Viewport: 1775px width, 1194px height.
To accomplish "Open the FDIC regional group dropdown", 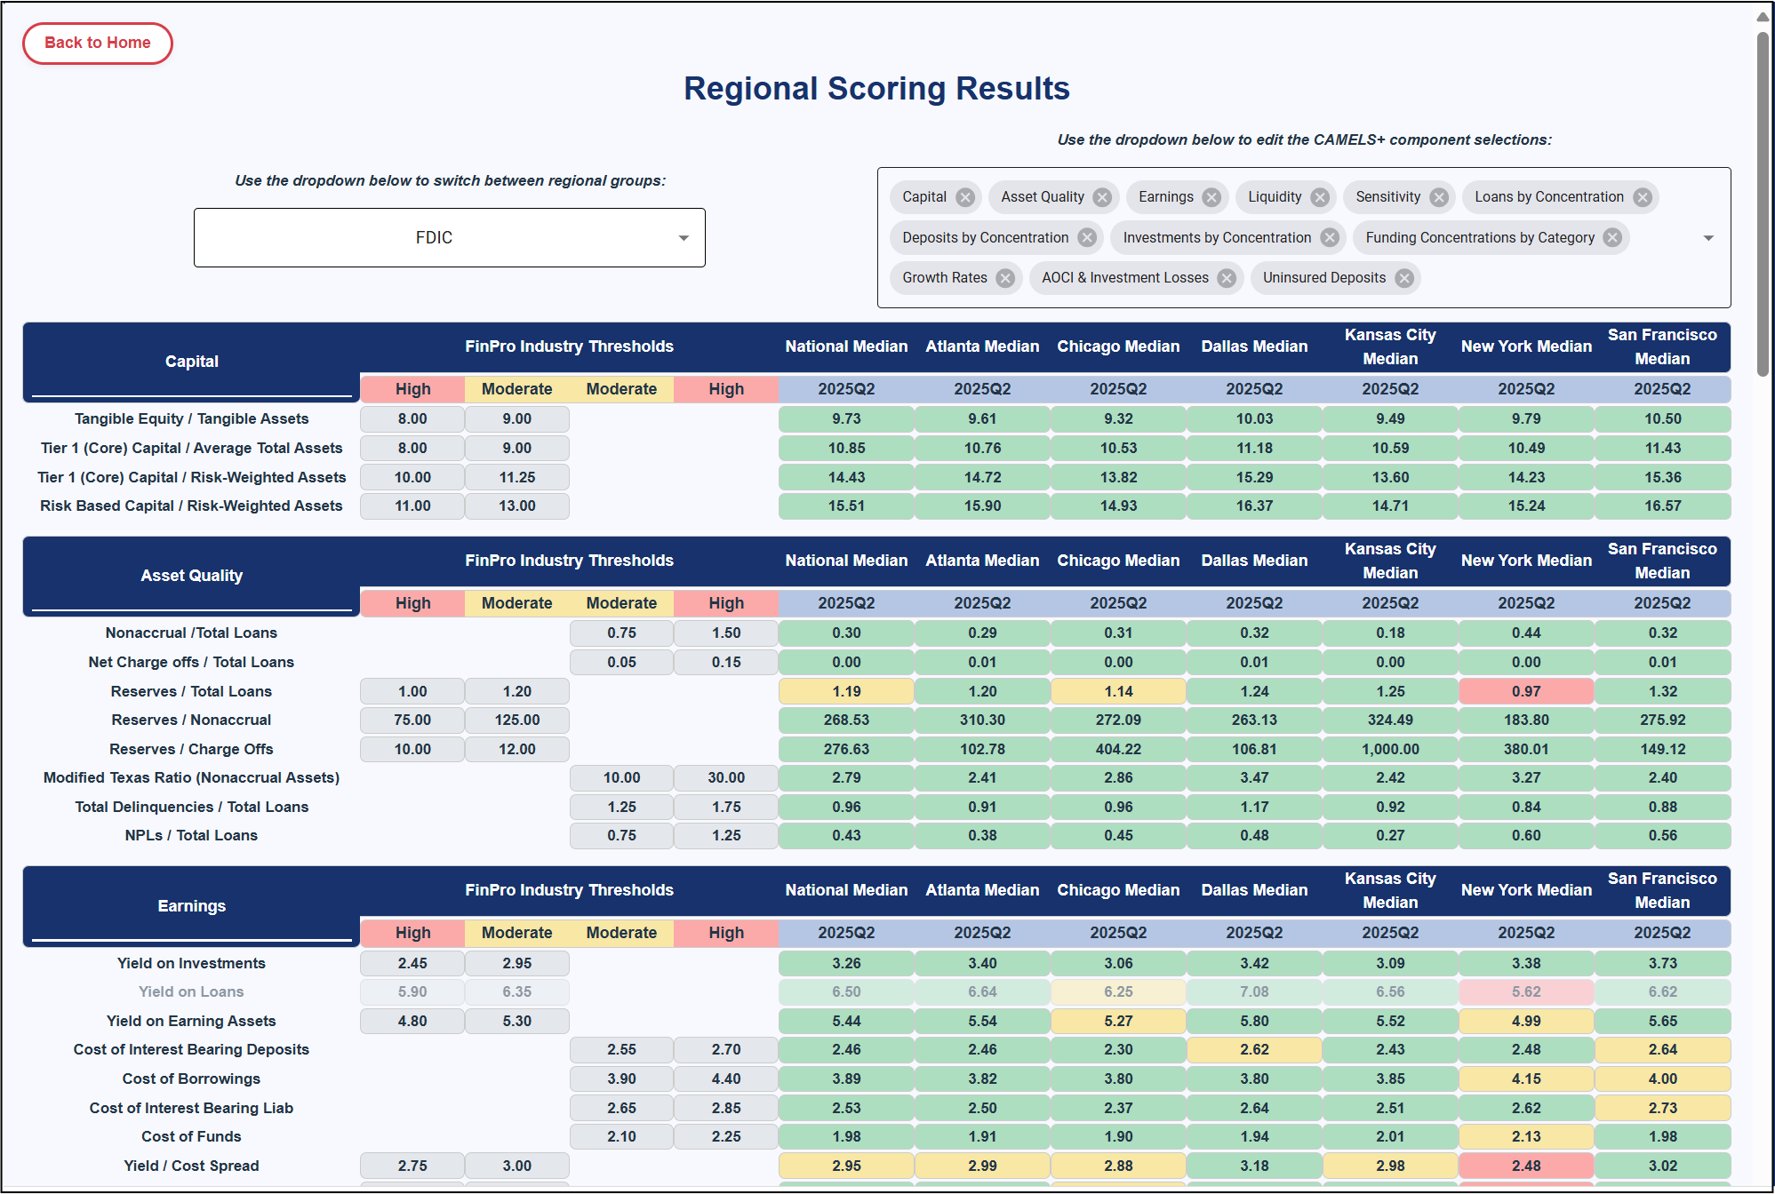I will [450, 237].
